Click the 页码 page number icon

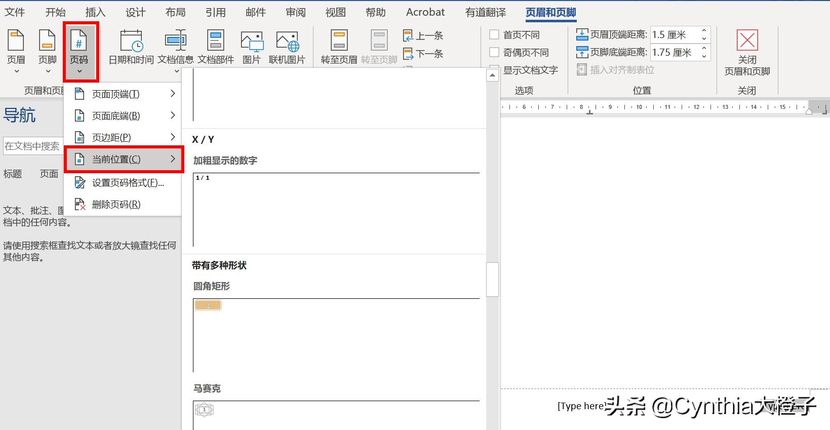pyautogui.click(x=79, y=41)
